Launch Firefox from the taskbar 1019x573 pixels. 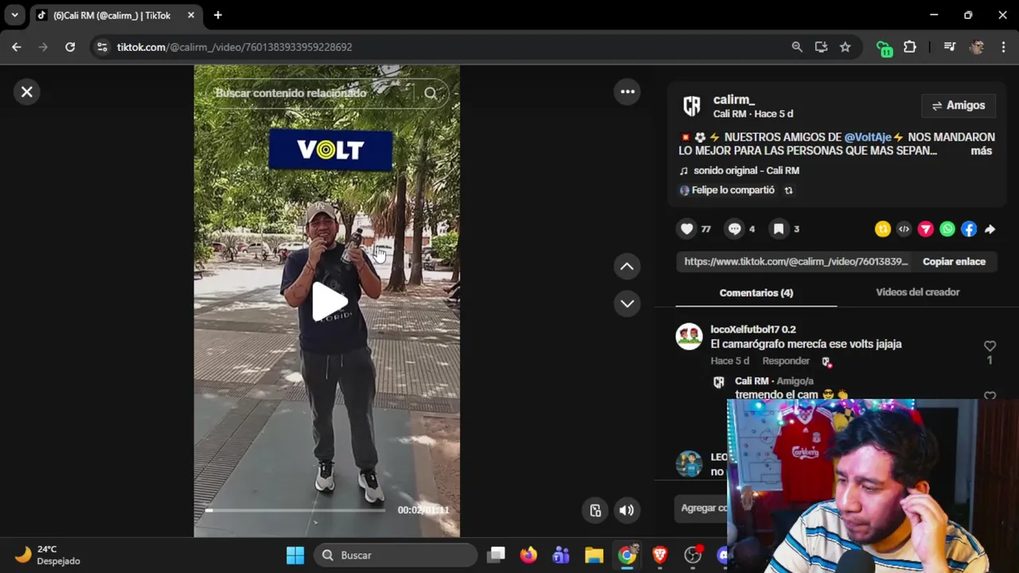(529, 555)
